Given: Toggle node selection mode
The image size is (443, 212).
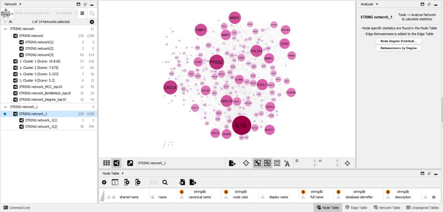Looking at the screenshot, I should point(257,163).
